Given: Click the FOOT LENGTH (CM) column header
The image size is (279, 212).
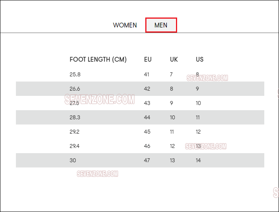Looking at the screenshot, I should [x=98, y=59].
